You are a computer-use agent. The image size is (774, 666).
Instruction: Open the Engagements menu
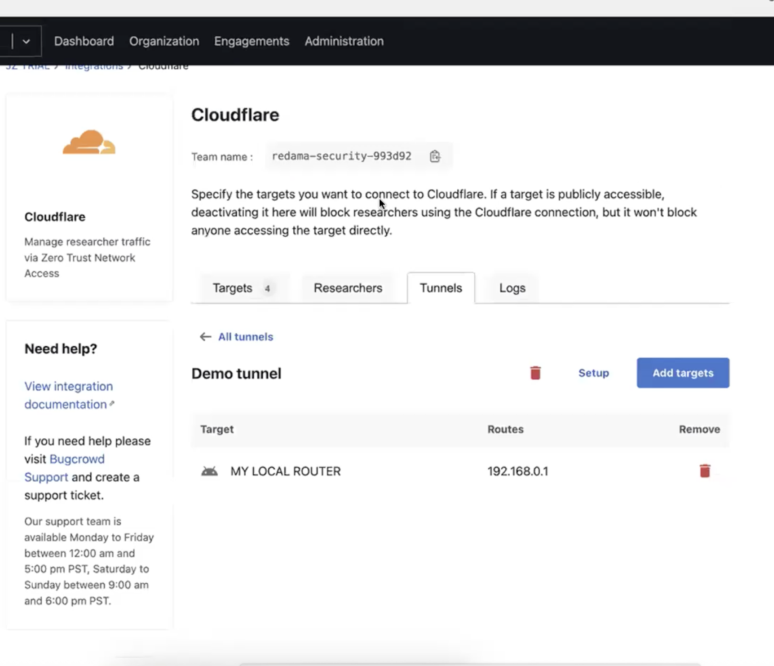[252, 41]
